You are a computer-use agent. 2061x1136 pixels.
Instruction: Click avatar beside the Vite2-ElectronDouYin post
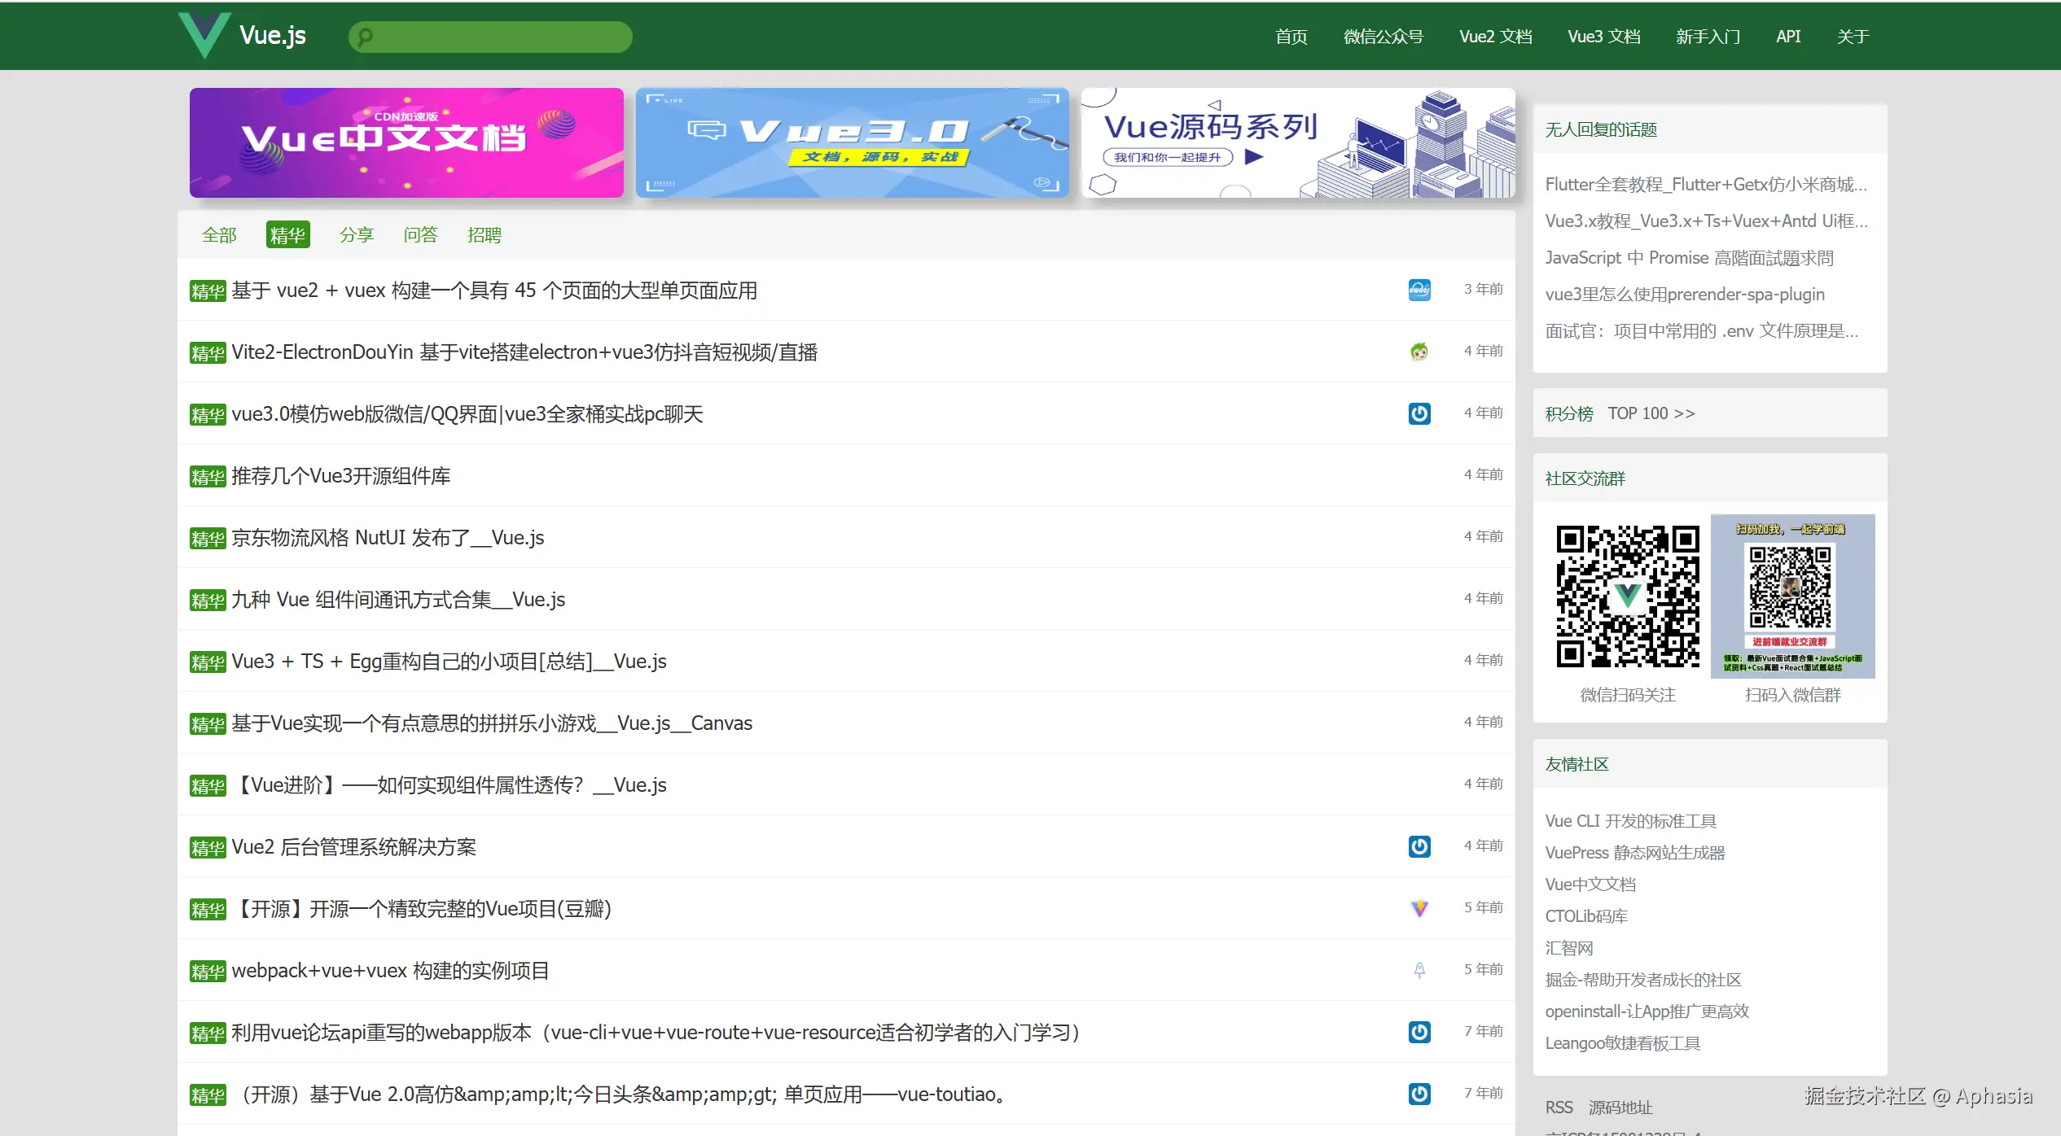[x=1419, y=352]
